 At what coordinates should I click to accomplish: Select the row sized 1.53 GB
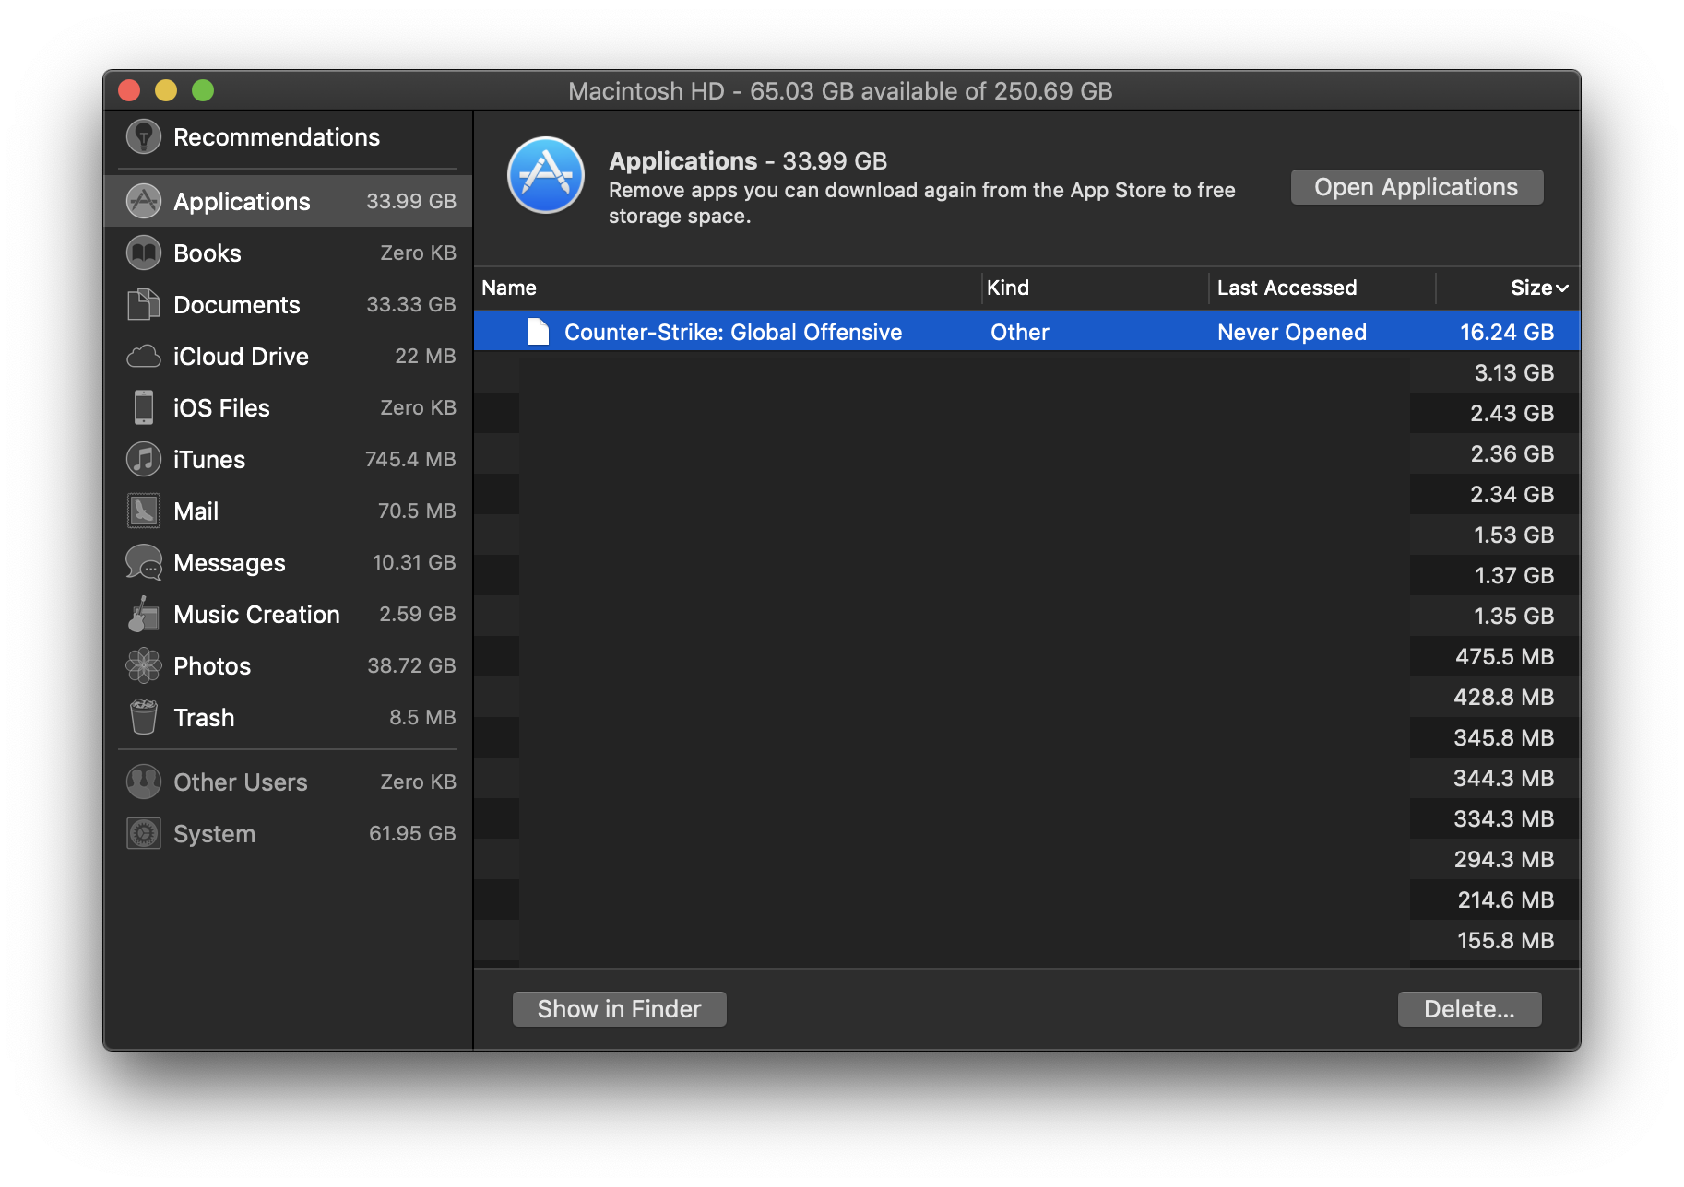click(x=1026, y=535)
